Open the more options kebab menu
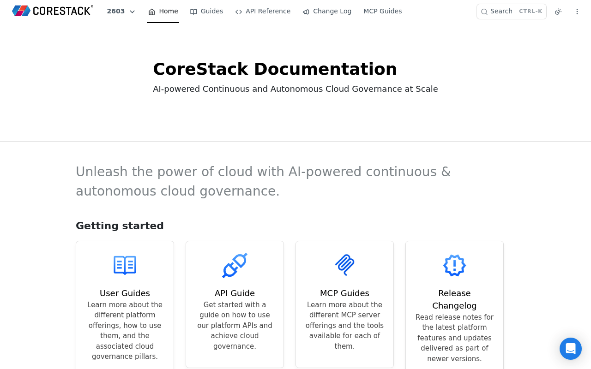This screenshot has width=591, height=369. (577, 12)
